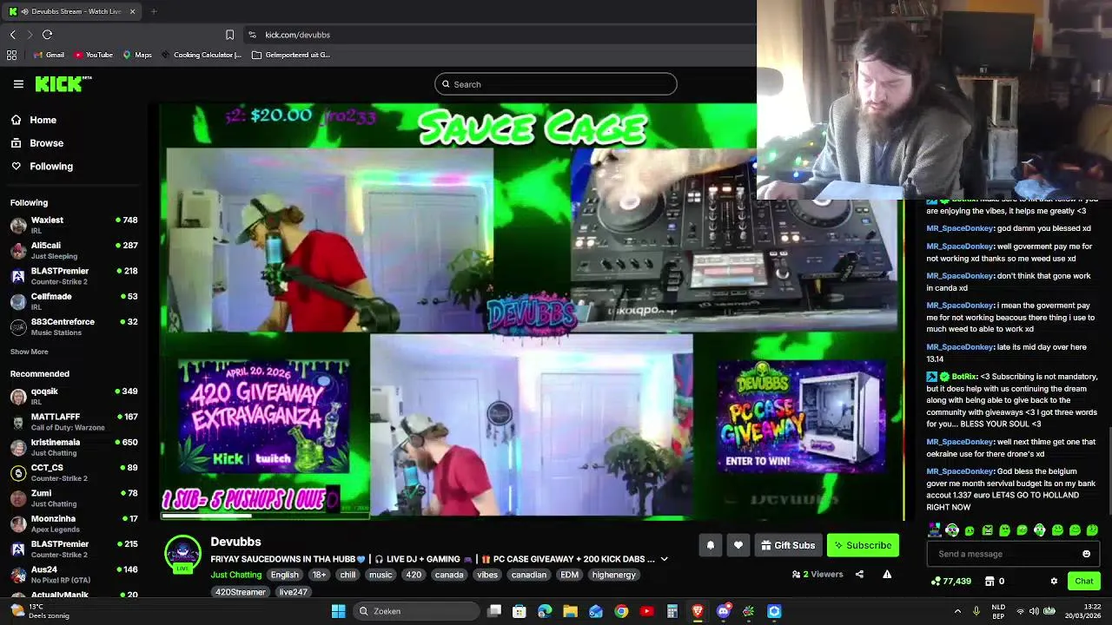Viewport: 1112px width, 625px height.
Task: Open qoqsik recommended channel
Action: [74, 396]
